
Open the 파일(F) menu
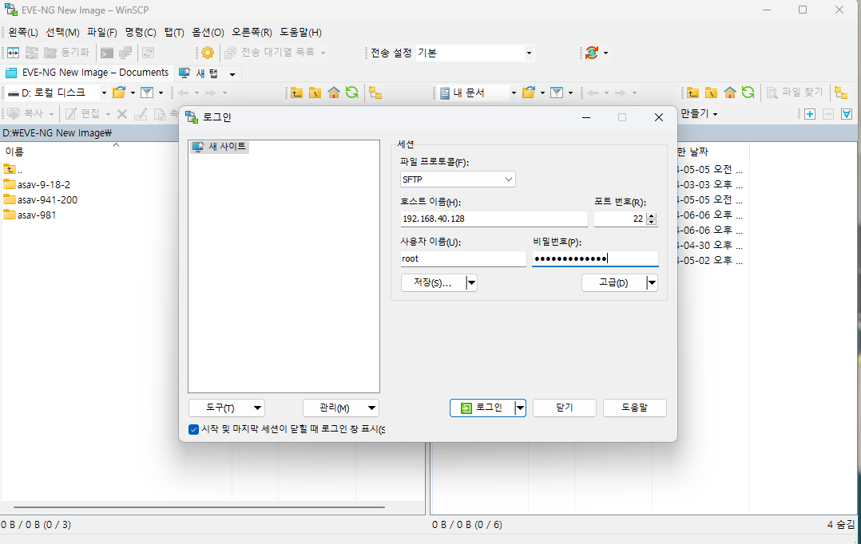point(102,33)
